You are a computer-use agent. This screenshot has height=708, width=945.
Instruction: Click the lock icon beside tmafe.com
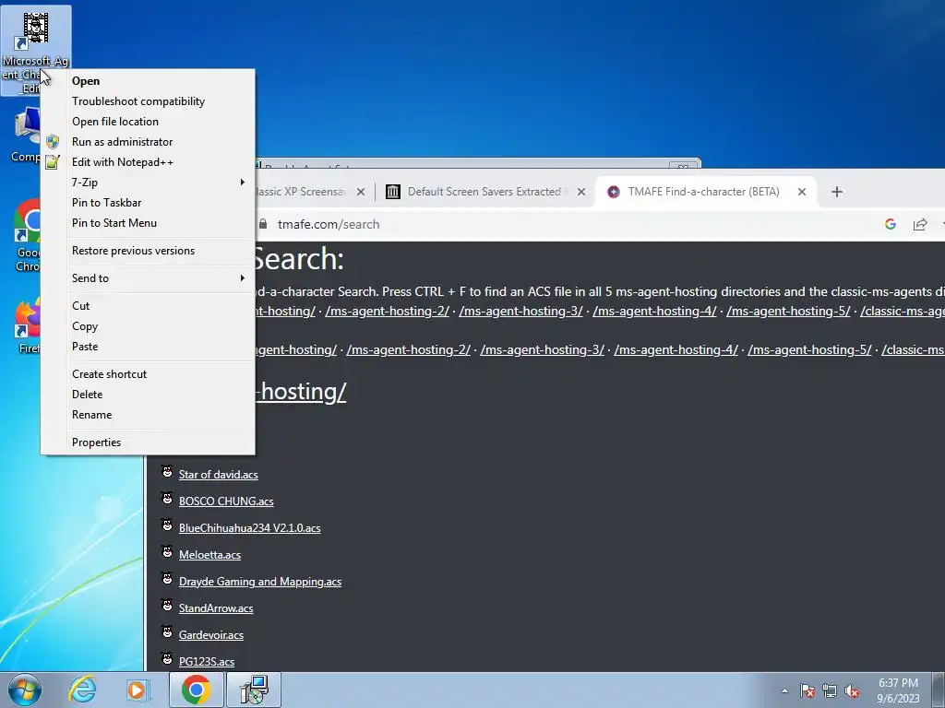pos(263,224)
